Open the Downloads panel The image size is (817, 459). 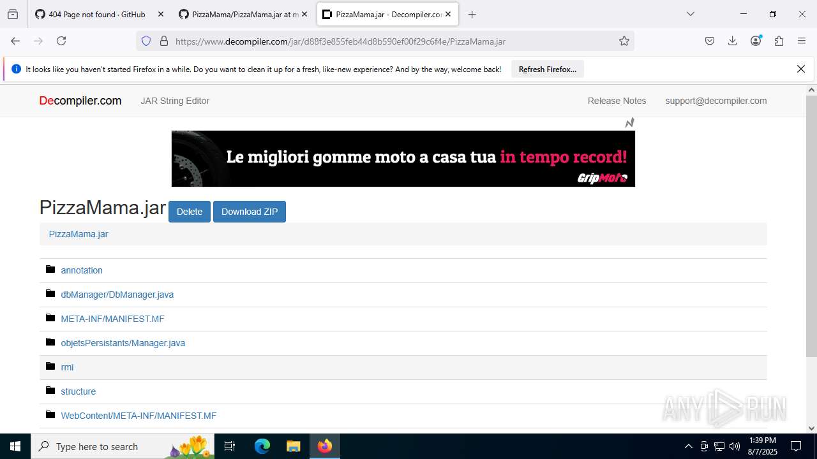pyautogui.click(x=733, y=41)
